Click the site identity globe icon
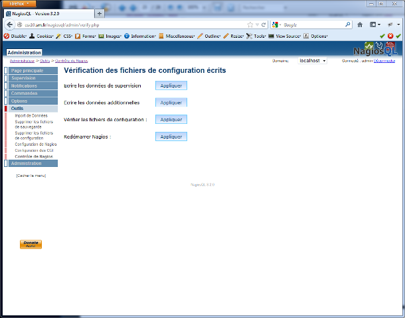Screen dimensions: 405x318 coord(20,25)
